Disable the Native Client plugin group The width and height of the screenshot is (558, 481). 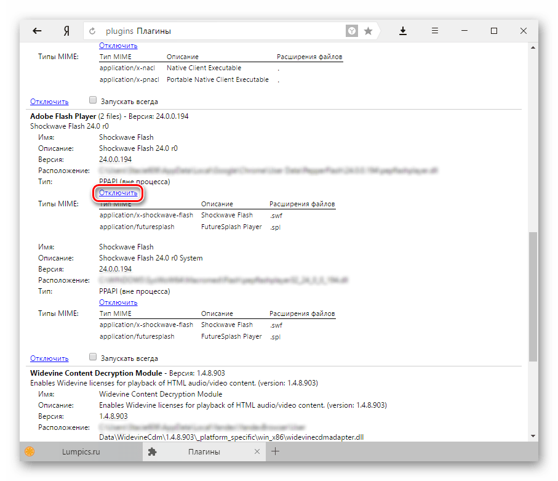[x=49, y=102]
